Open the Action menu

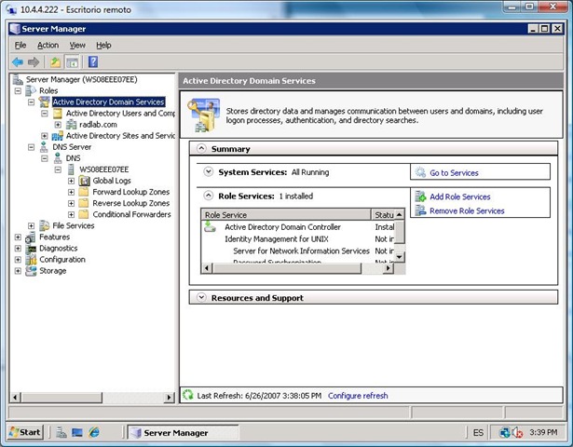(x=48, y=45)
